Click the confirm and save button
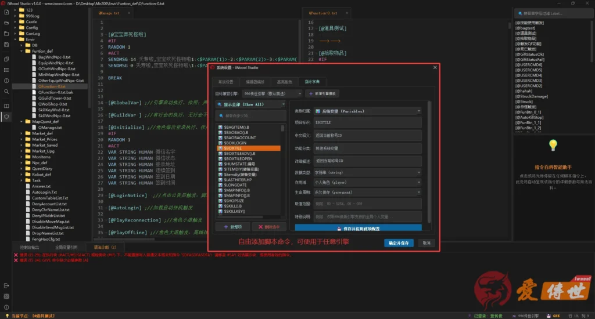 [399, 243]
